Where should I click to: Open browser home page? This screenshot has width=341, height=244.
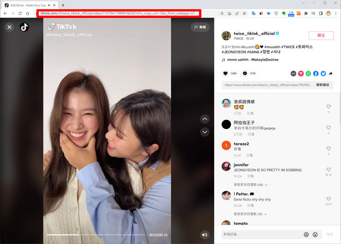(x=28, y=13)
